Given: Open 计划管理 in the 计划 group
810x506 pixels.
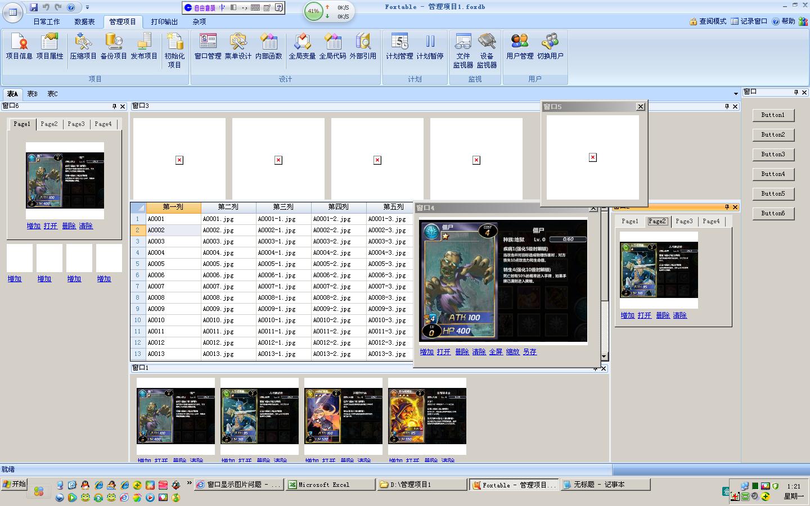Looking at the screenshot, I should 399,47.
